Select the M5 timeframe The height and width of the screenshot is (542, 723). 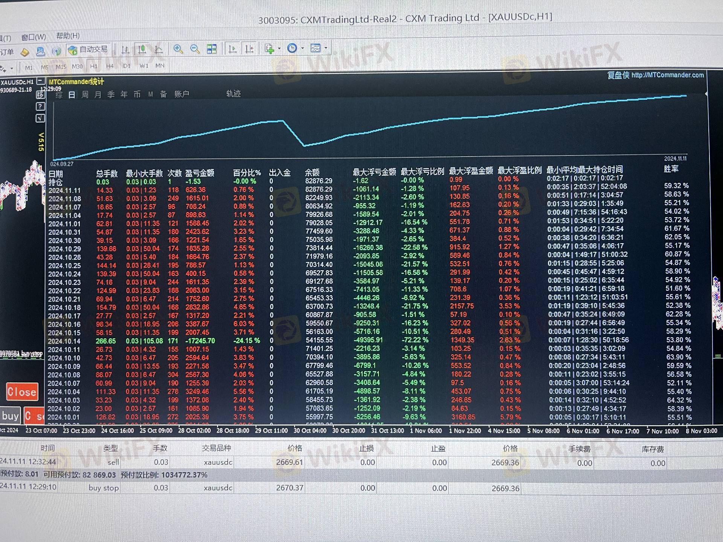pyautogui.click(x=44, y=67)
